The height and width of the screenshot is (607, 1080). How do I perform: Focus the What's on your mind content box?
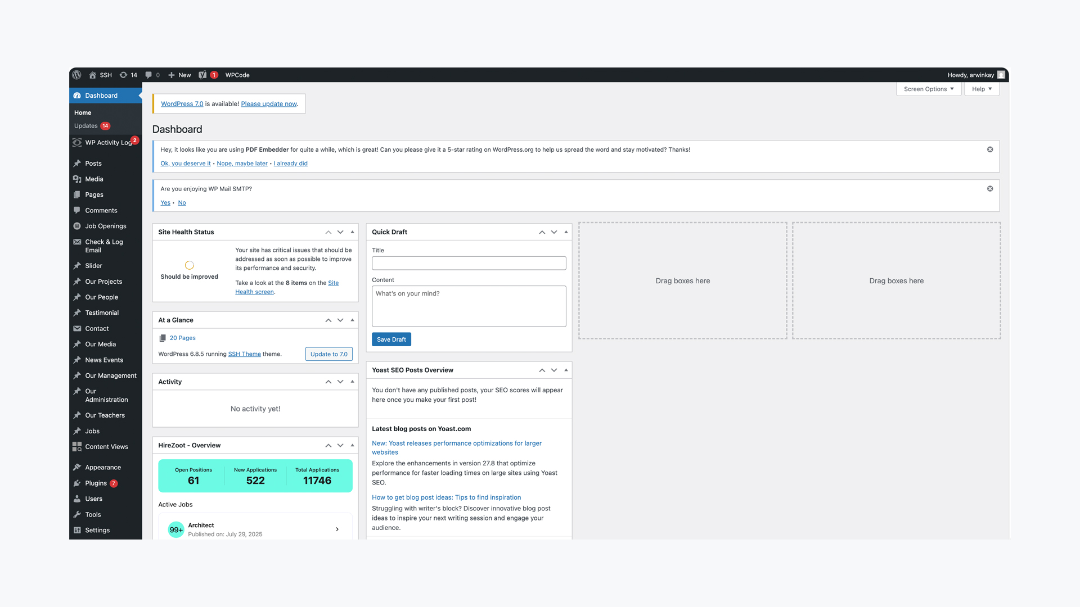tap(469, 306)
